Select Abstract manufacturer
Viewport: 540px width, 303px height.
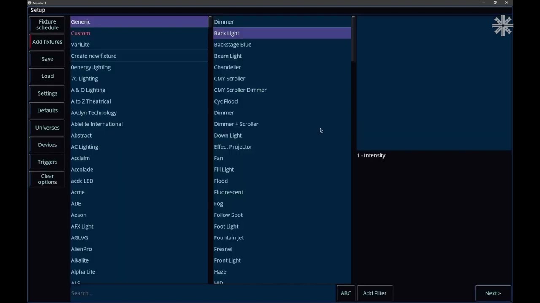(139, 136)
